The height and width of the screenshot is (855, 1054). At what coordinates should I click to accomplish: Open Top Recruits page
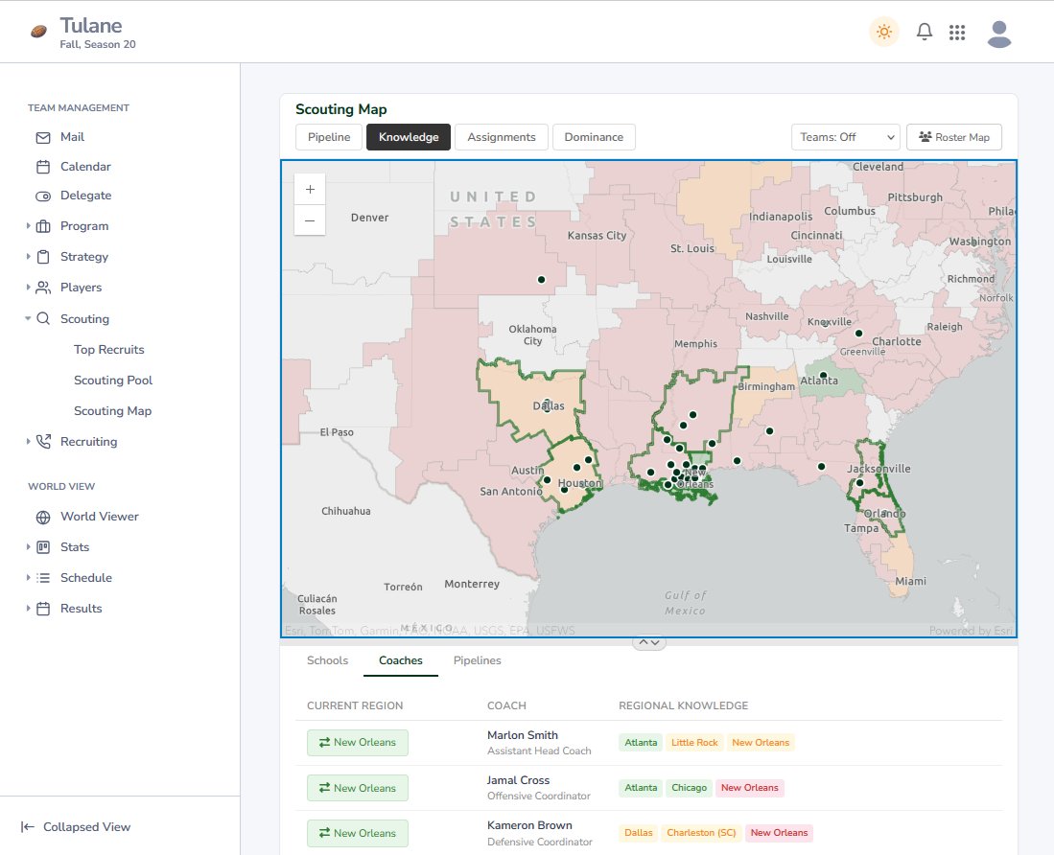(109, 349)
